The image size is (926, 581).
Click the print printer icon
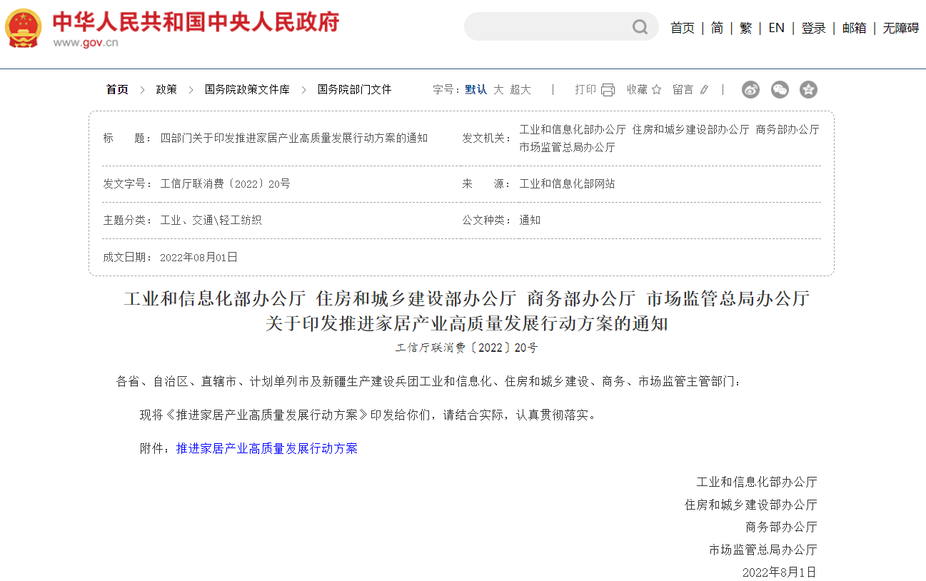tap(608, 89)
